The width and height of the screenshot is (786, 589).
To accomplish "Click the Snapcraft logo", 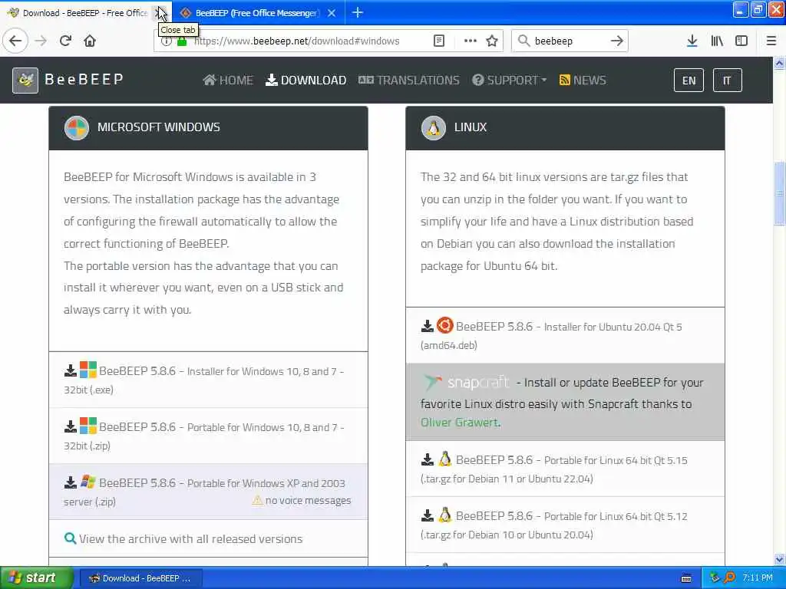I will click(x=466, y=383).
